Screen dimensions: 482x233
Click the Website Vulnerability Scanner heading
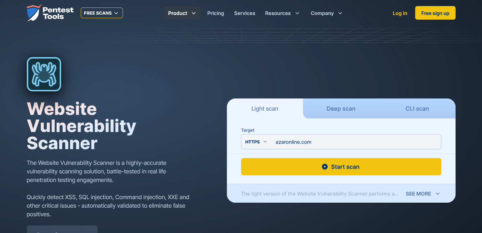coord(81,126)
